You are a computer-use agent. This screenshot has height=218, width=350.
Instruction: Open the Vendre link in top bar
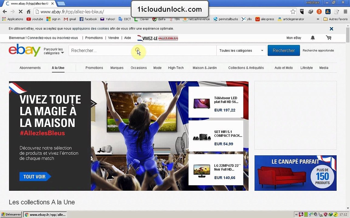[113, 38]
